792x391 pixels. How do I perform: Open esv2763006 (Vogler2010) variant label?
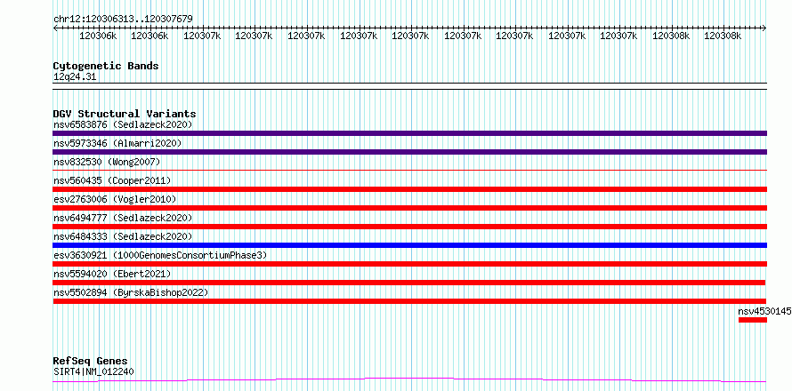click(x=115, y=199)
